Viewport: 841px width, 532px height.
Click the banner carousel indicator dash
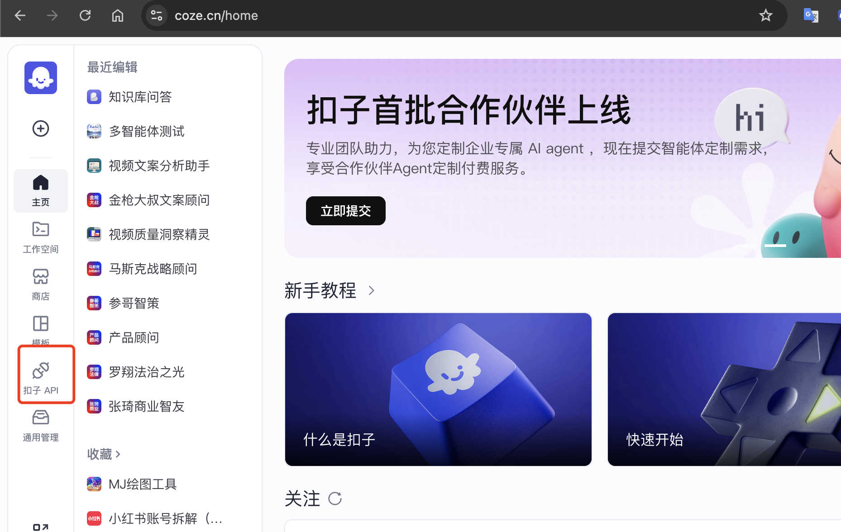click(775, 245)
